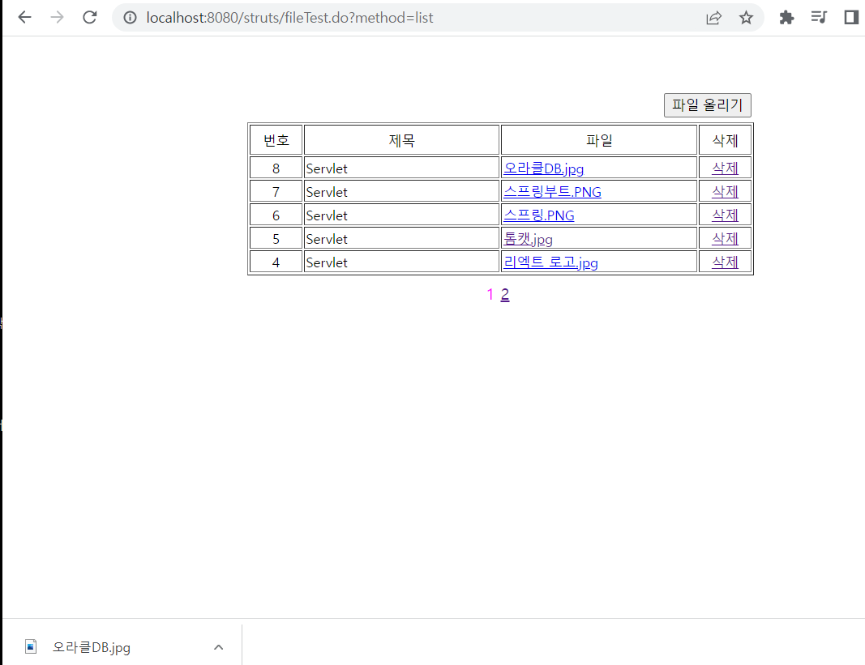Delete row 4 containing 리액트 로고.jpg
The image size is (865, 665).
tap(725, 261)
